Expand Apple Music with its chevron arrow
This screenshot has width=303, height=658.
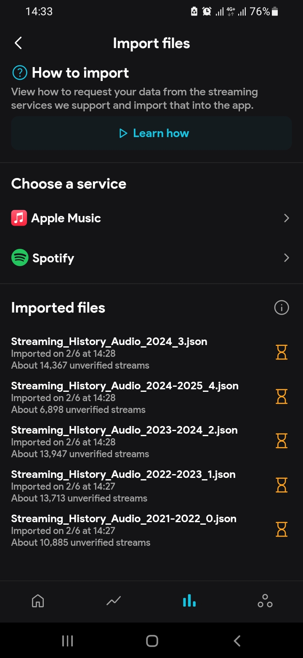click(287, 218)
